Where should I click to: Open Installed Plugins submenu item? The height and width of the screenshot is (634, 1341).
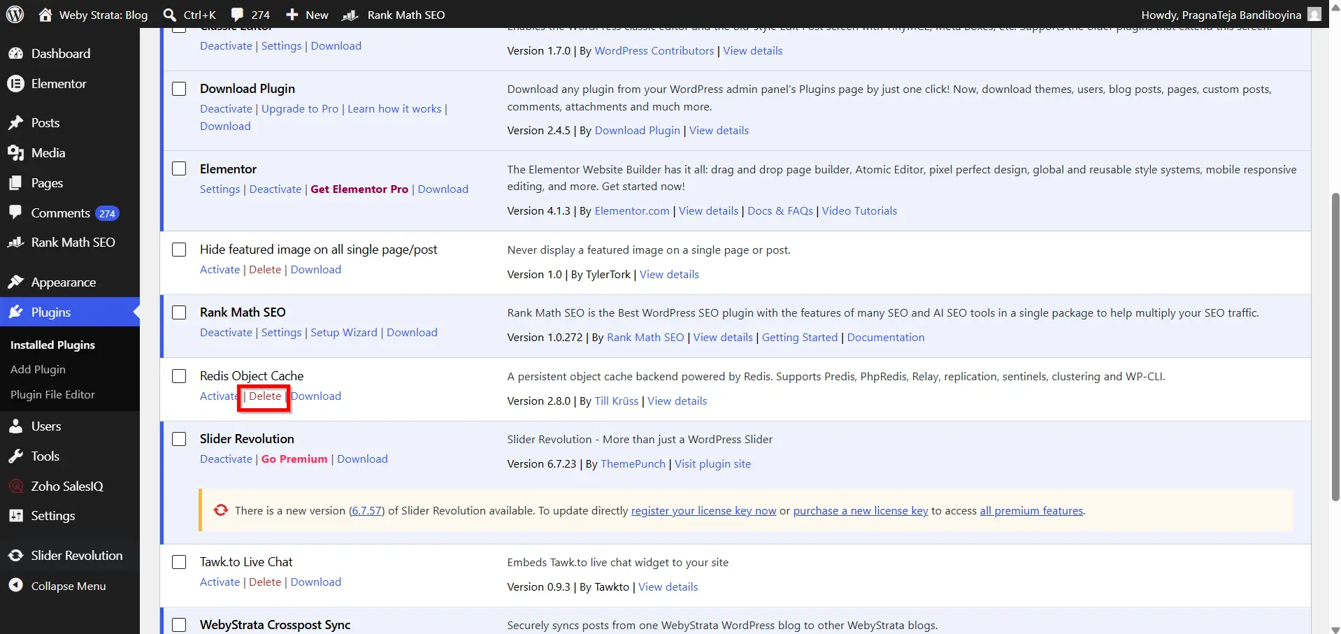coord(52,345)
